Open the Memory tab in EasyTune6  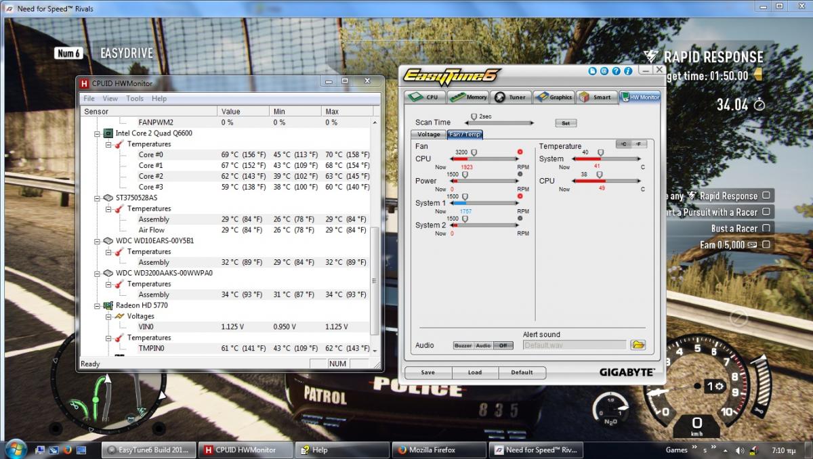pos(469,97)
